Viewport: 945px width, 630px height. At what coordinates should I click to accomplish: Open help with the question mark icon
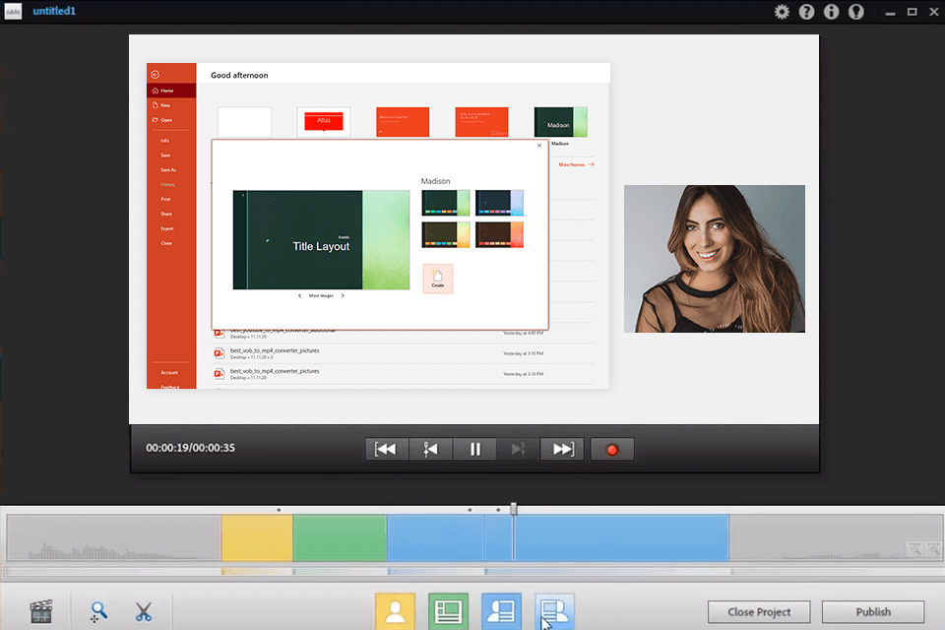(806, 12)
